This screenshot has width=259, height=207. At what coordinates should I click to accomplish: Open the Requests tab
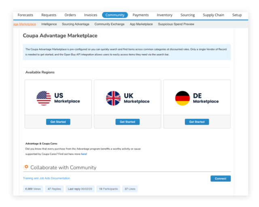point(49,15)
